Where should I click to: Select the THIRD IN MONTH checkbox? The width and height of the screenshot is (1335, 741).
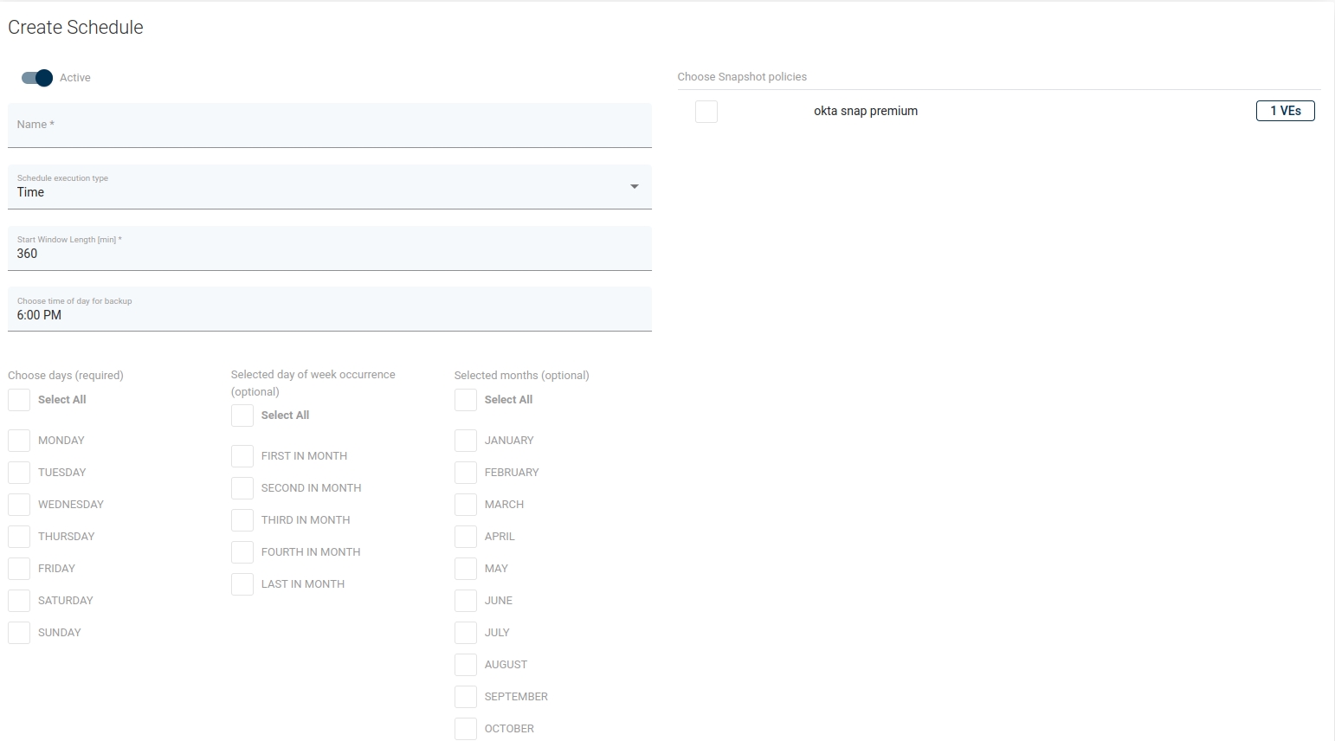[x=242, y=520]
